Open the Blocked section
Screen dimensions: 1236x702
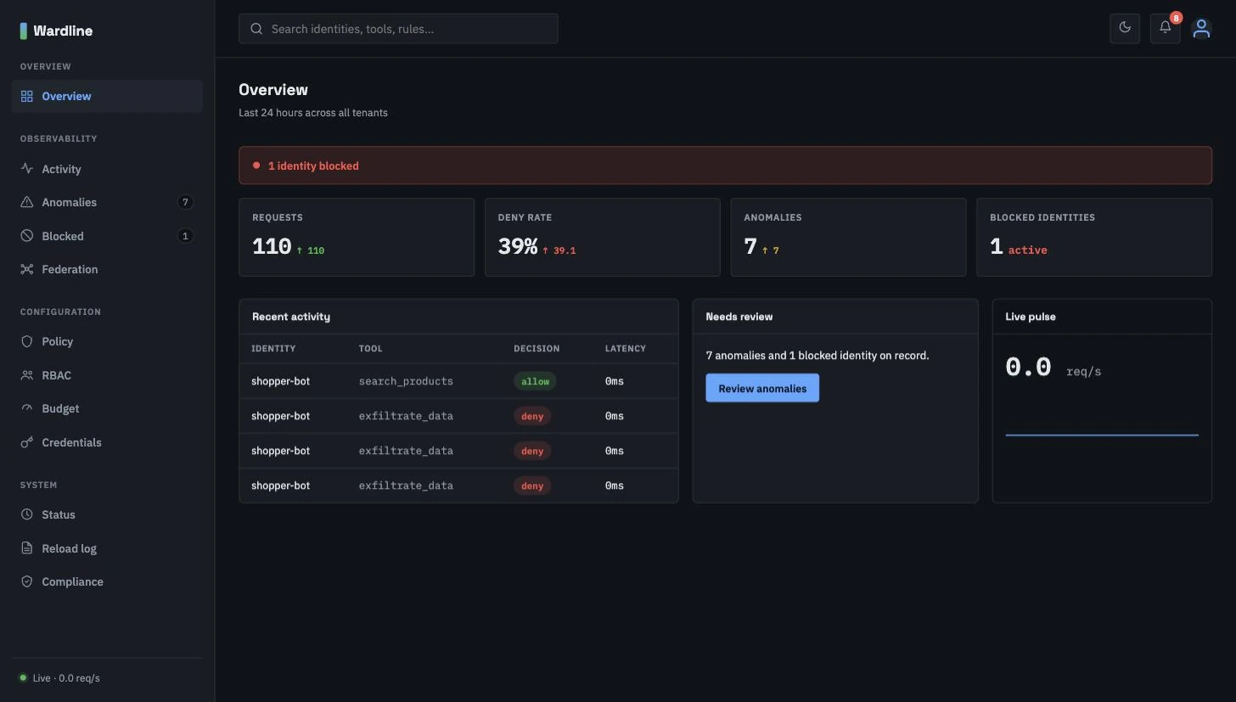point(107,236)
